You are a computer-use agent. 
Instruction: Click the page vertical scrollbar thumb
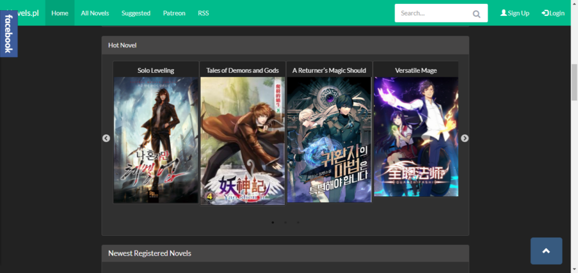coord(574,82)
